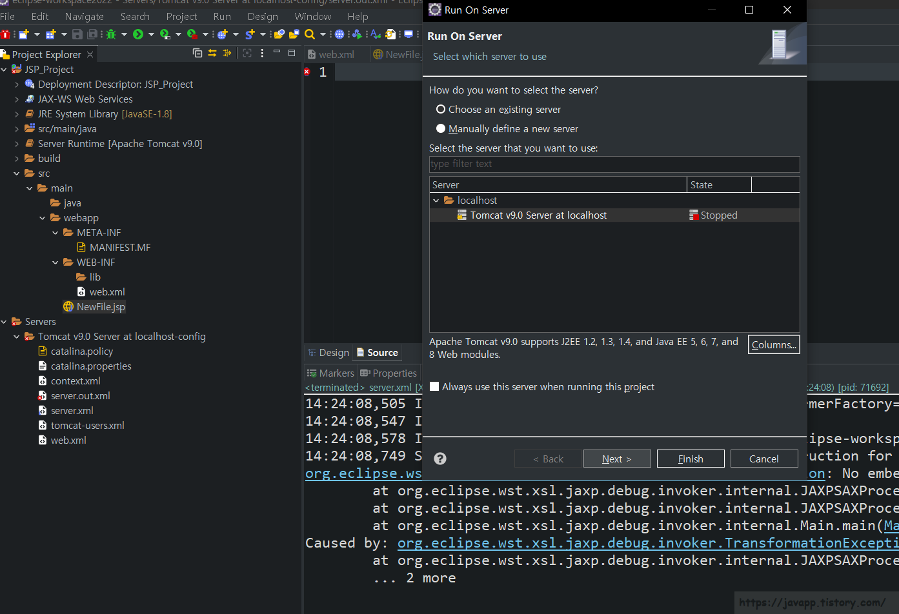This screenshot has width=899, height=614.
Task: Click the blue S-plus toolbar icon
Action: pyautogui.click(x=250, y=34)
